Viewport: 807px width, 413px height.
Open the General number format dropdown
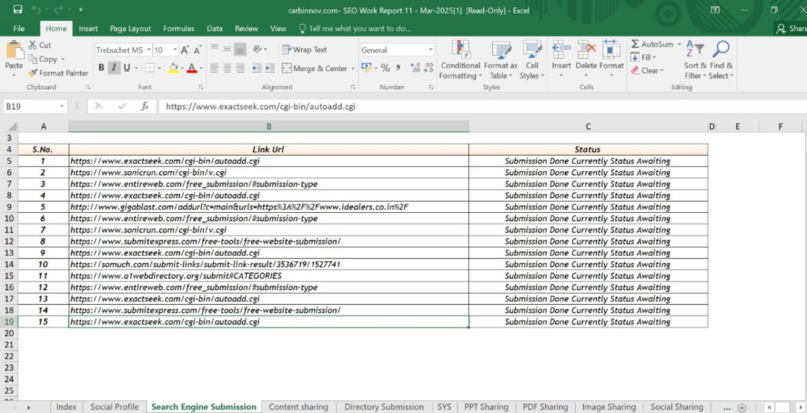coord(430,50)
